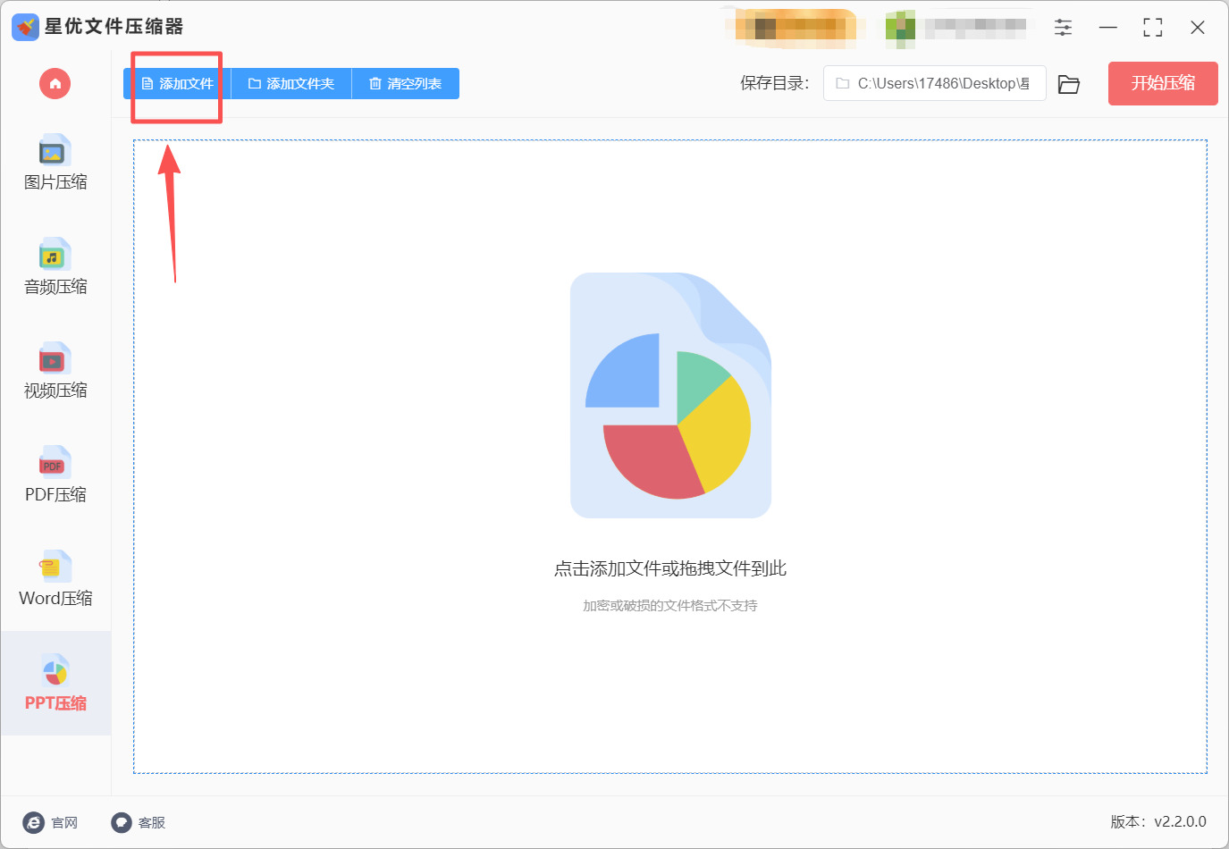Close the application window
This screenshot has width=1229, height=849.
click(1198, 28)
